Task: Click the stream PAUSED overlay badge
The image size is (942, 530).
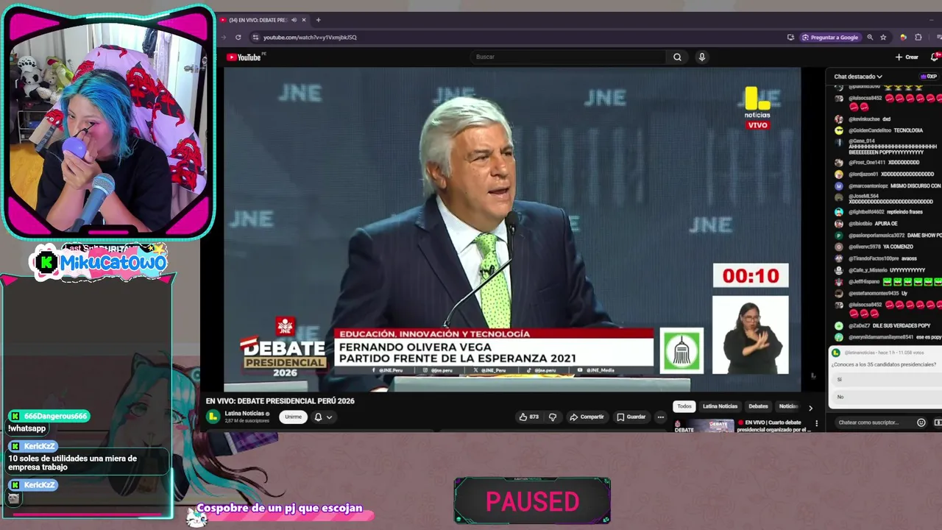Action: click(532, 501)
